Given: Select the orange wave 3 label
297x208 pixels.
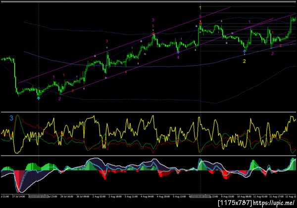Looking at the screenshot, I should (107, 41).
